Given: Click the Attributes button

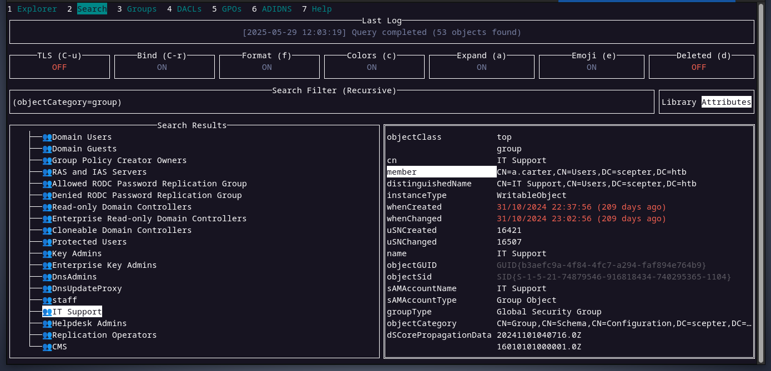Looking at the screenshot, I should tap(726, 102).
